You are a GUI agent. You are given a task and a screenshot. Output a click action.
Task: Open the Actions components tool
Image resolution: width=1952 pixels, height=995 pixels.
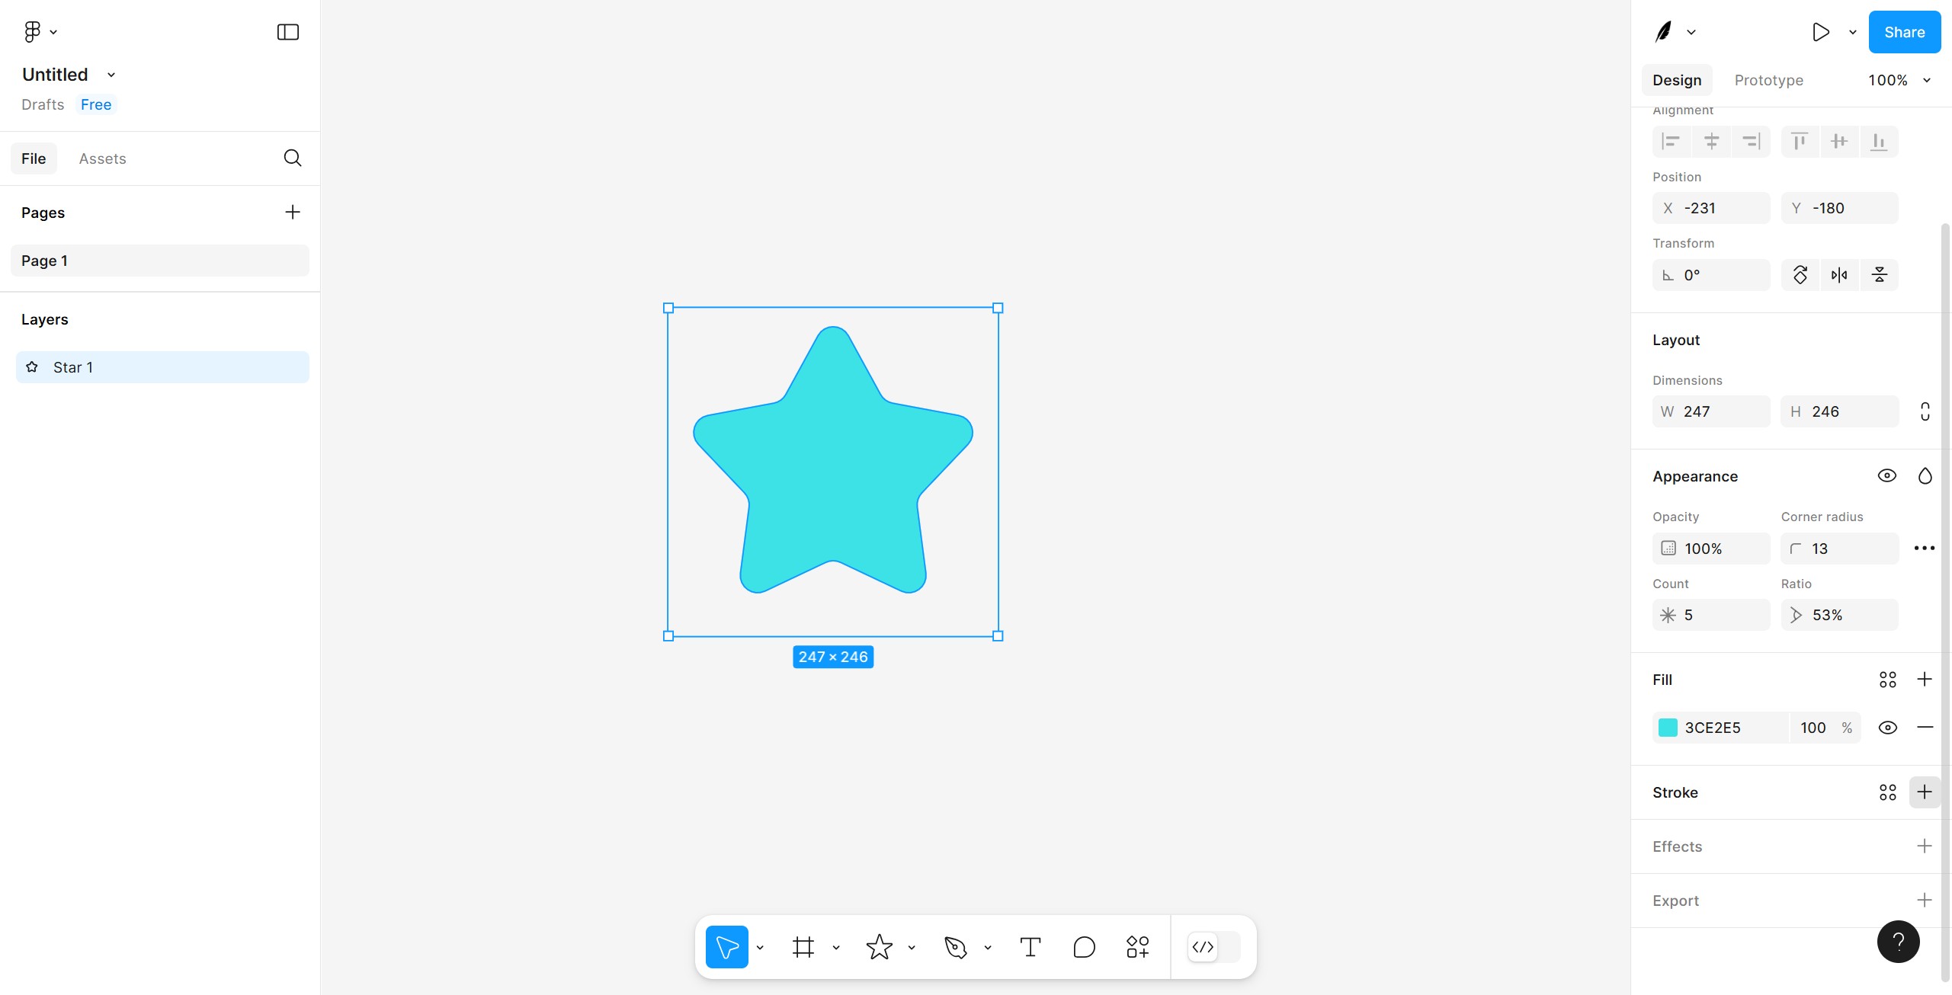pos(1137,947)
